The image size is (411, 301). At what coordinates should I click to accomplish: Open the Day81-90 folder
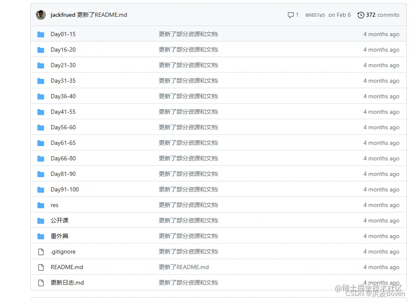pyautogui.click(x=63, y=174)
